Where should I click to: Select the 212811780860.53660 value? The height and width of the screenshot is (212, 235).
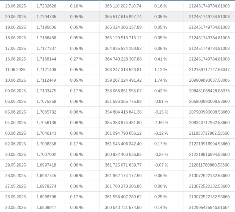[x=209, y=165]
